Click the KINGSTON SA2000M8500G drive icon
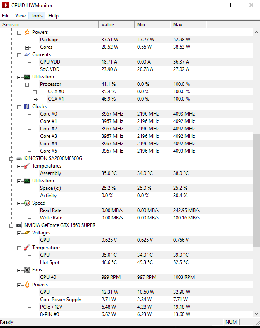The height and width of the screenshot is (328, 260). coord(19,159)
